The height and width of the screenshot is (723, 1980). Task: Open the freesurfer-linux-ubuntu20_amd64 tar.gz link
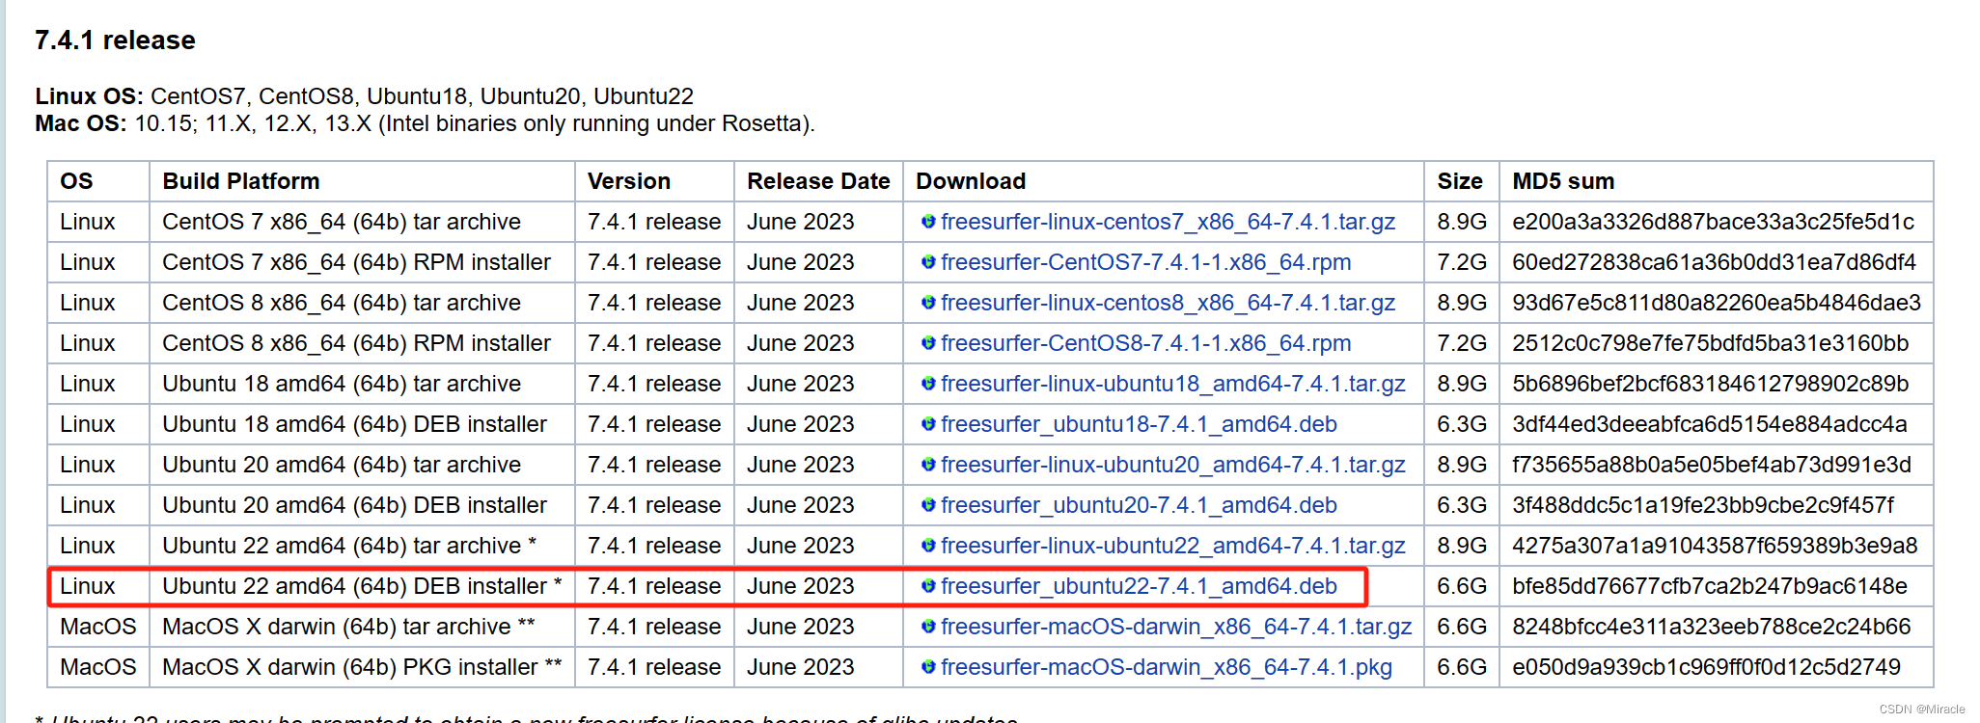(1173, 465)
